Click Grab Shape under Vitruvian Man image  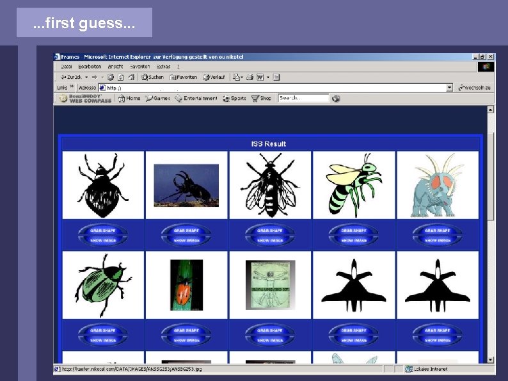pyautogui.click(x=270, y=330)
